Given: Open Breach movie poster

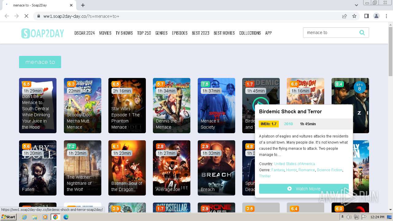Looking at the screenshot, I should 216,168.
